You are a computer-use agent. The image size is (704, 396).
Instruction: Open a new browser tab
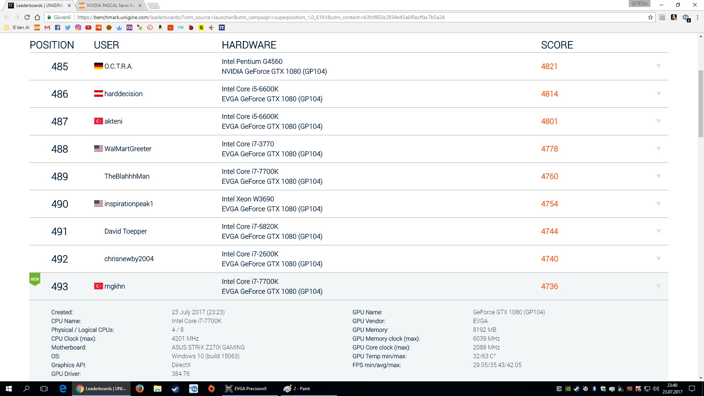[154, 5]
